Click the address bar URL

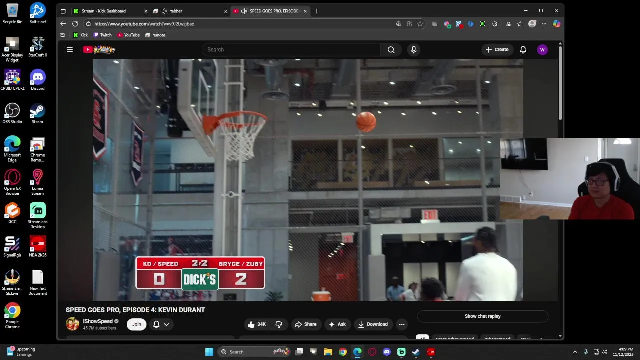pyautogui.click(x=144, y=24)
